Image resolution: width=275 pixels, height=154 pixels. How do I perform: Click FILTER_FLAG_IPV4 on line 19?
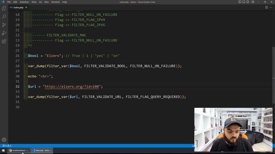click(88, 20)
